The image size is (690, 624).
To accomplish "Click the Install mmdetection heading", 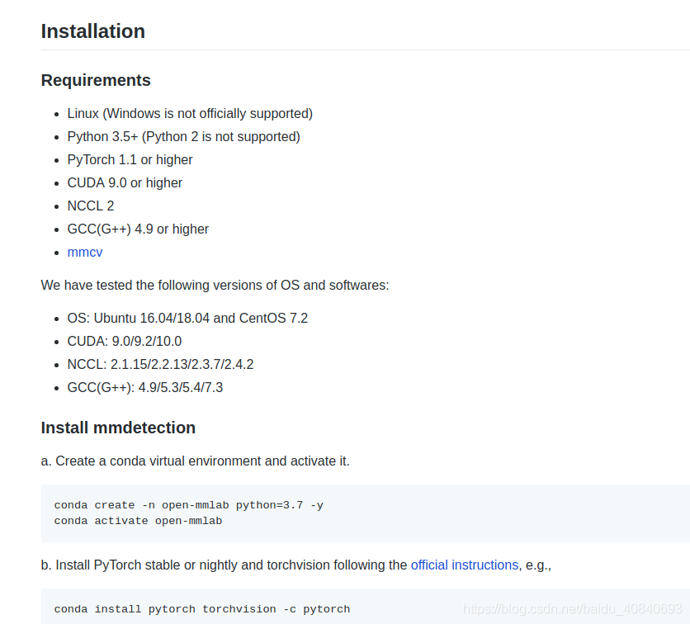I will [x=118, y=428].
